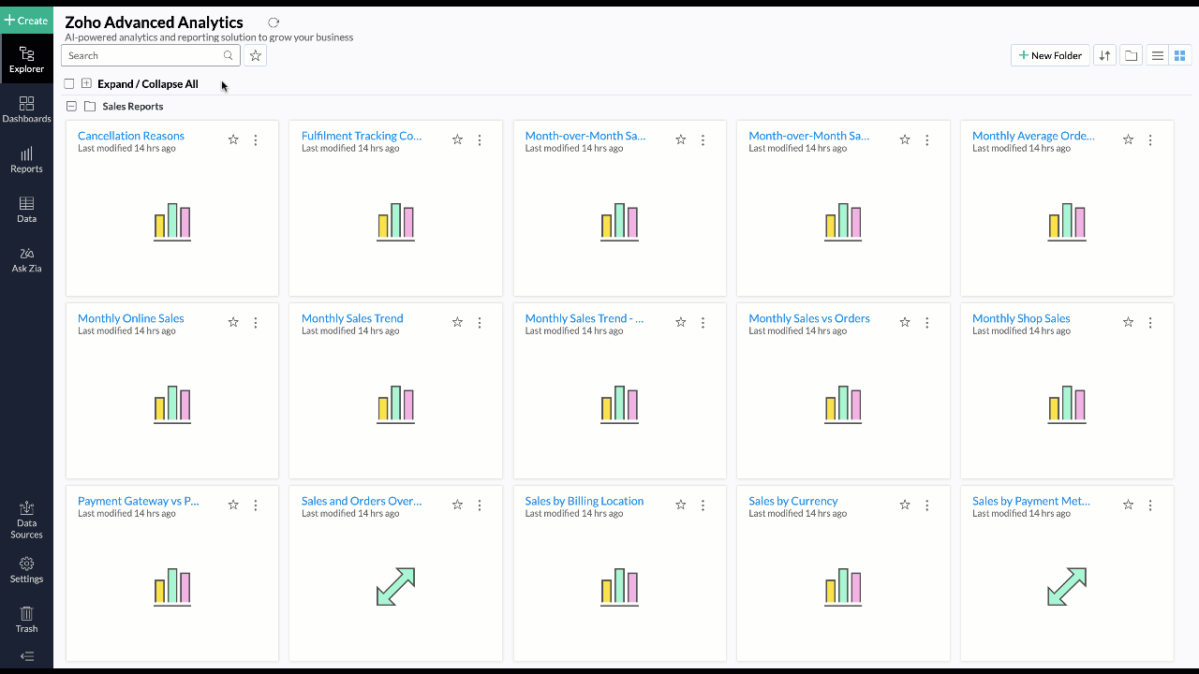Click the refresh icon beside the workspace title

pyautogui.click(x=274, y=22)
